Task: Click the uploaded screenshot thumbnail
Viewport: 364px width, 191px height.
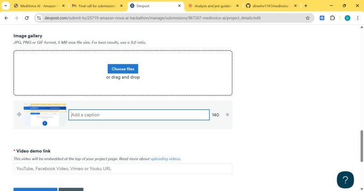Action: click(x=45, y=115)
